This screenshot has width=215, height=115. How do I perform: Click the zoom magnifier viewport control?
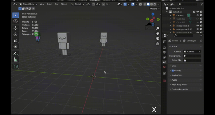(157, 28)
